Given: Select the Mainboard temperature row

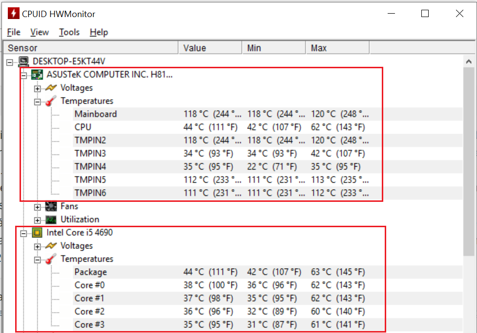Looking at the screenshot, I should click(x=268, y=114).
